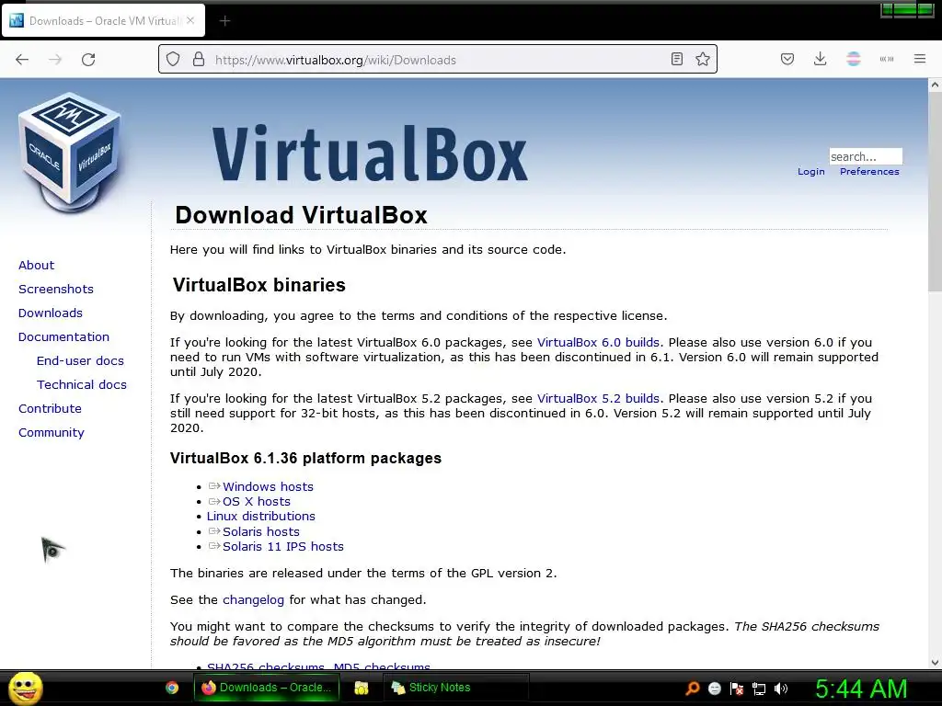Viewport: 942px width, 706px height.
Task: Bookmark this page with the star icon
Action: click(x=702, y=59)
